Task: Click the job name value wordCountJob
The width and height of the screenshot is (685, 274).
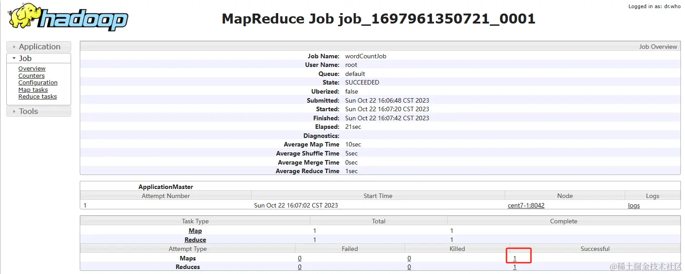Action: click(x=366, y=56)
